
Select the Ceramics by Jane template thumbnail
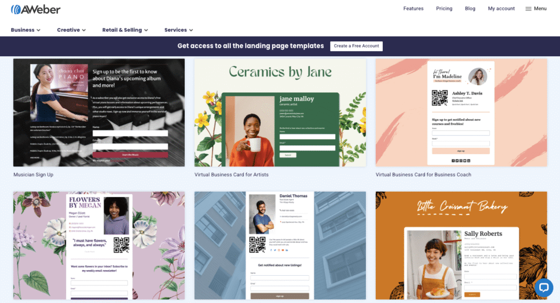pyautogui.click(x=280, y=112)
